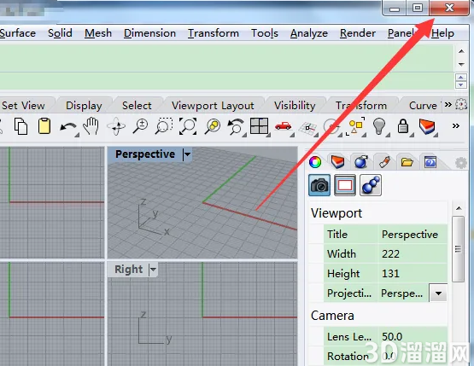474x366 pixels.
Task: Click the blue spheres properties button
Action: [x=371, y=185]
